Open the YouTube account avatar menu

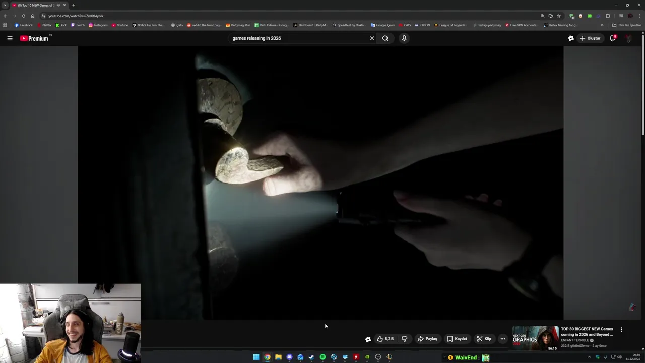(628, 38)
